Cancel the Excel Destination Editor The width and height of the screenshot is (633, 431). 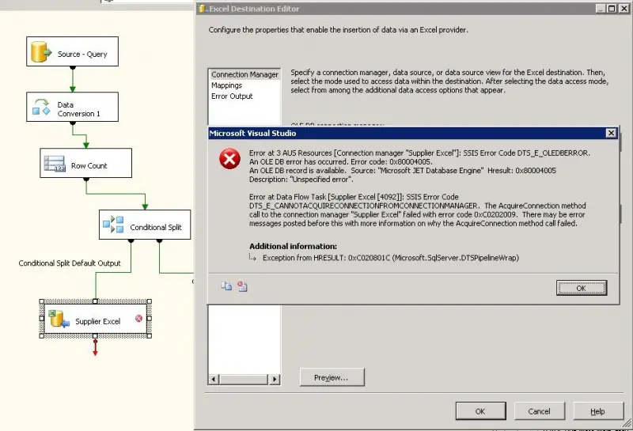(x=539, y=411)
